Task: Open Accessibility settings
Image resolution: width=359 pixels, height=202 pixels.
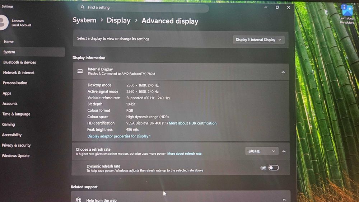Action: (x=12, y=135)
